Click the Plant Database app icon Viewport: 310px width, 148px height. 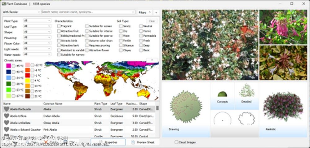[x=3, y=4]
